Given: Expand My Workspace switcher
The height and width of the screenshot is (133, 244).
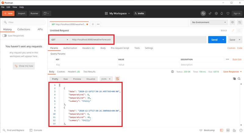Looking at the screenshot, I should pyautogui.click(x=117, y=13).
